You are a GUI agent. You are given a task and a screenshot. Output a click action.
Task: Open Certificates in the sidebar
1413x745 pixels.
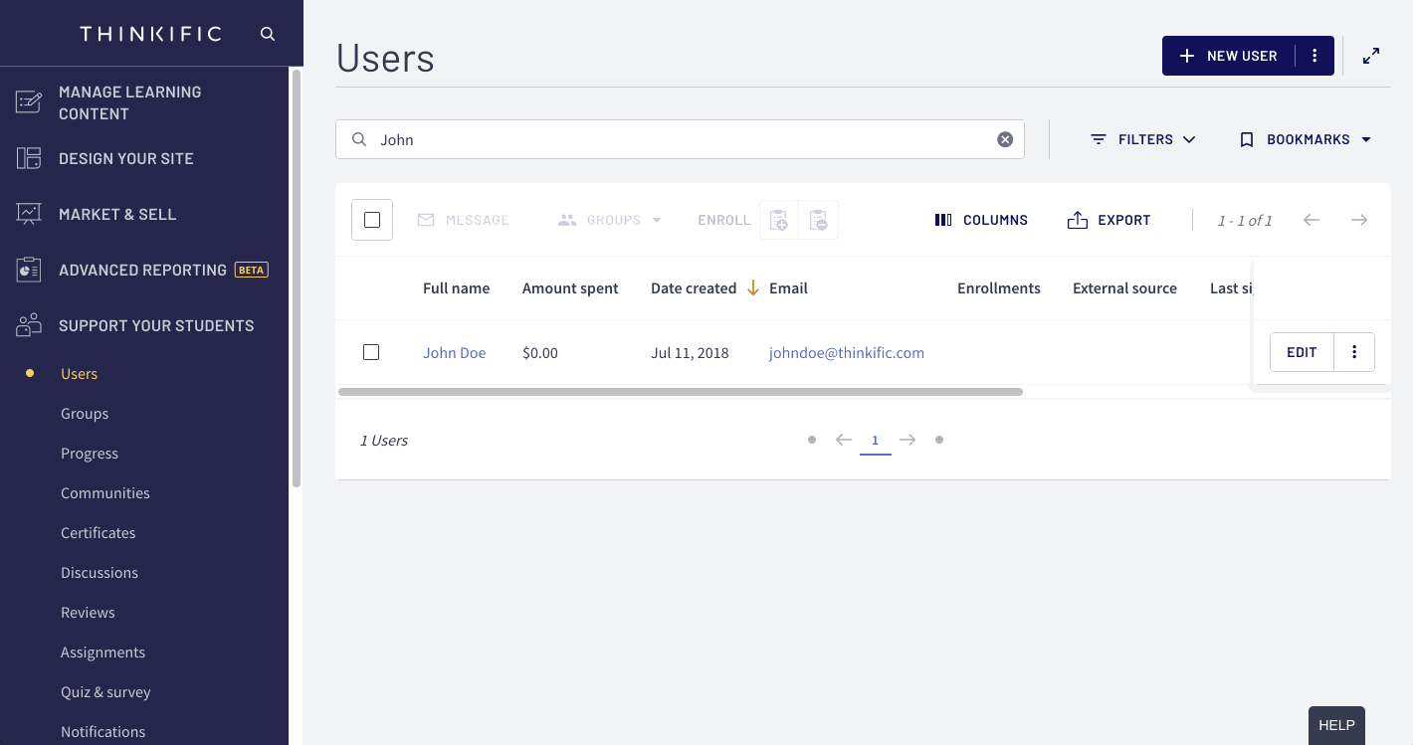point(99,533)
